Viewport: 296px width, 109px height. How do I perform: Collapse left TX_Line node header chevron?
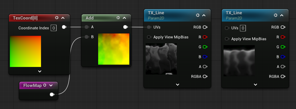[x=204, y=15]
